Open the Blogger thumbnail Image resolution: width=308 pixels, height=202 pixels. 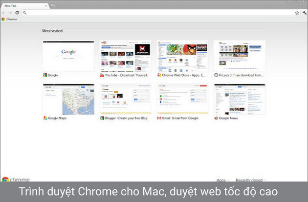point(126,99)
